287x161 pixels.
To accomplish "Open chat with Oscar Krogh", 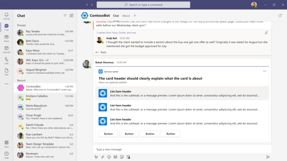I will tap(45, 117).
